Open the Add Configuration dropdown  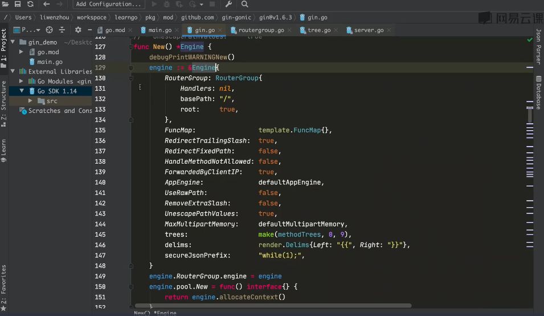108,4
